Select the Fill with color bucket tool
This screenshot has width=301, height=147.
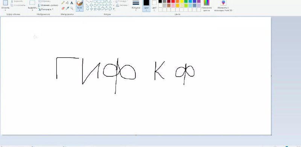[67, 3]
